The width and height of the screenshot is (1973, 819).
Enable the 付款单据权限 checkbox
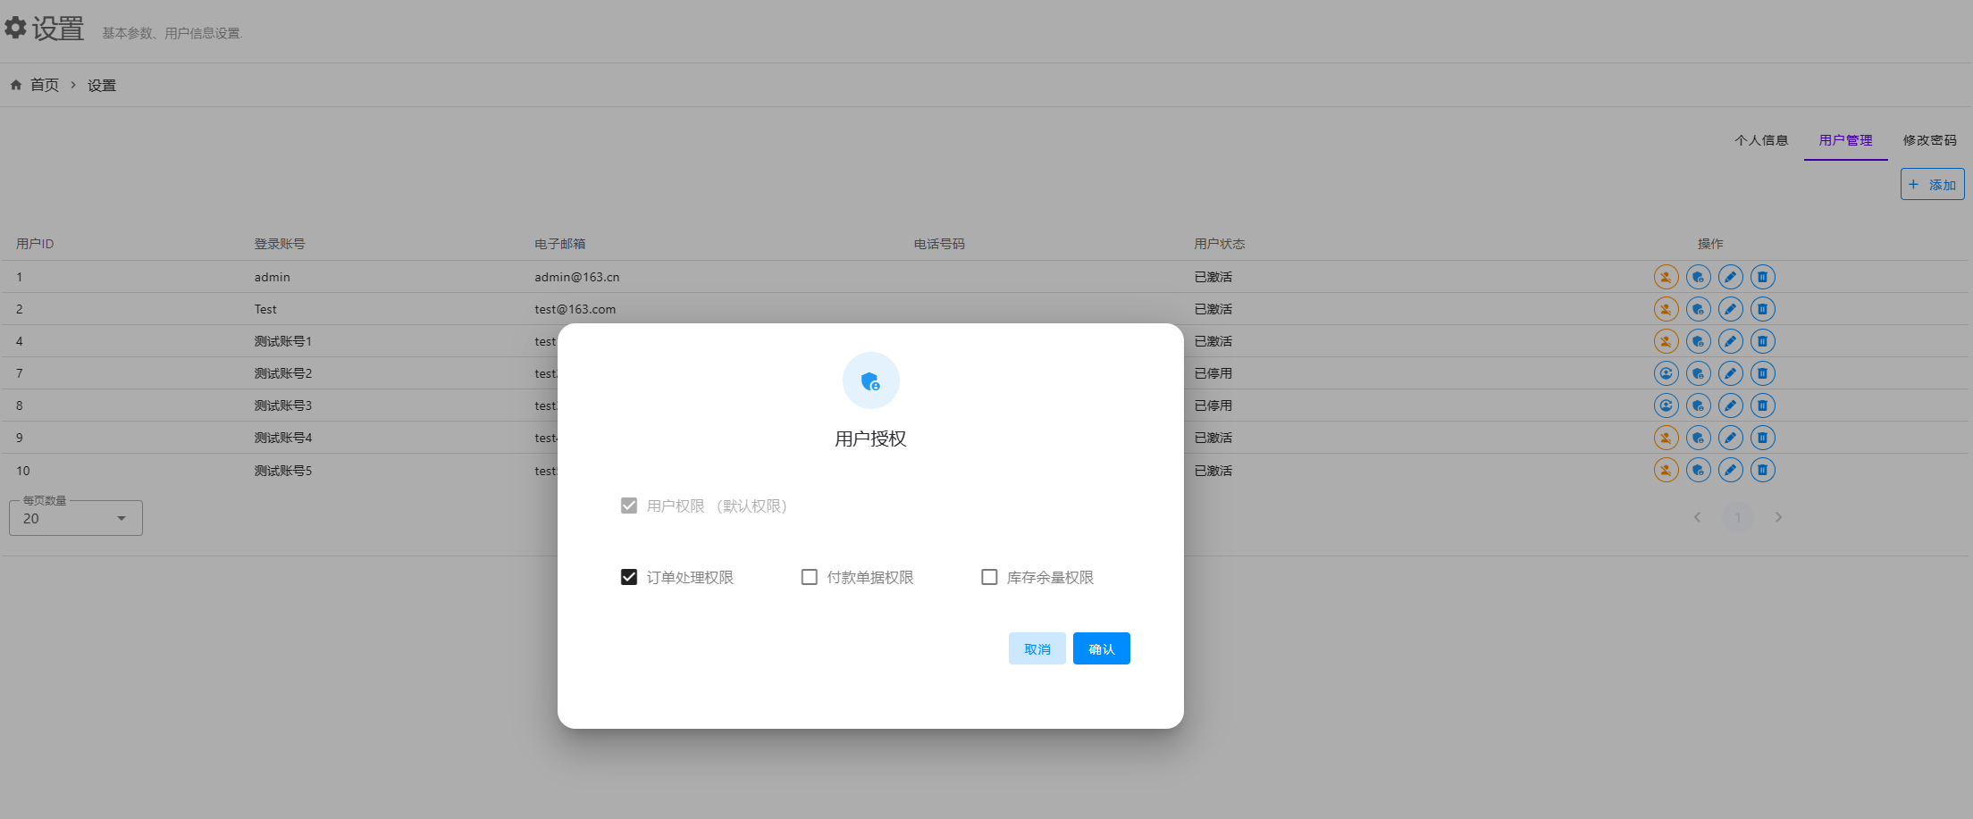point(810,577)
